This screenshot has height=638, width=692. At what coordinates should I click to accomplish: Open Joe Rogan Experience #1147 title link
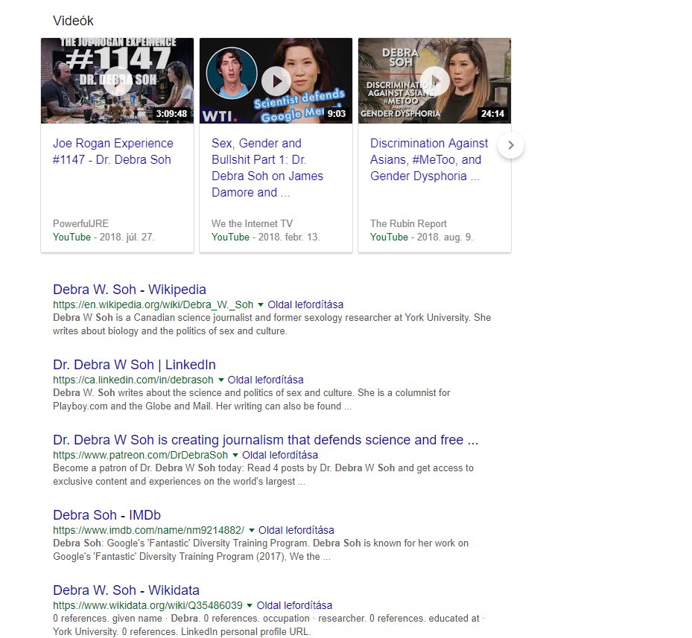point(113,151)
